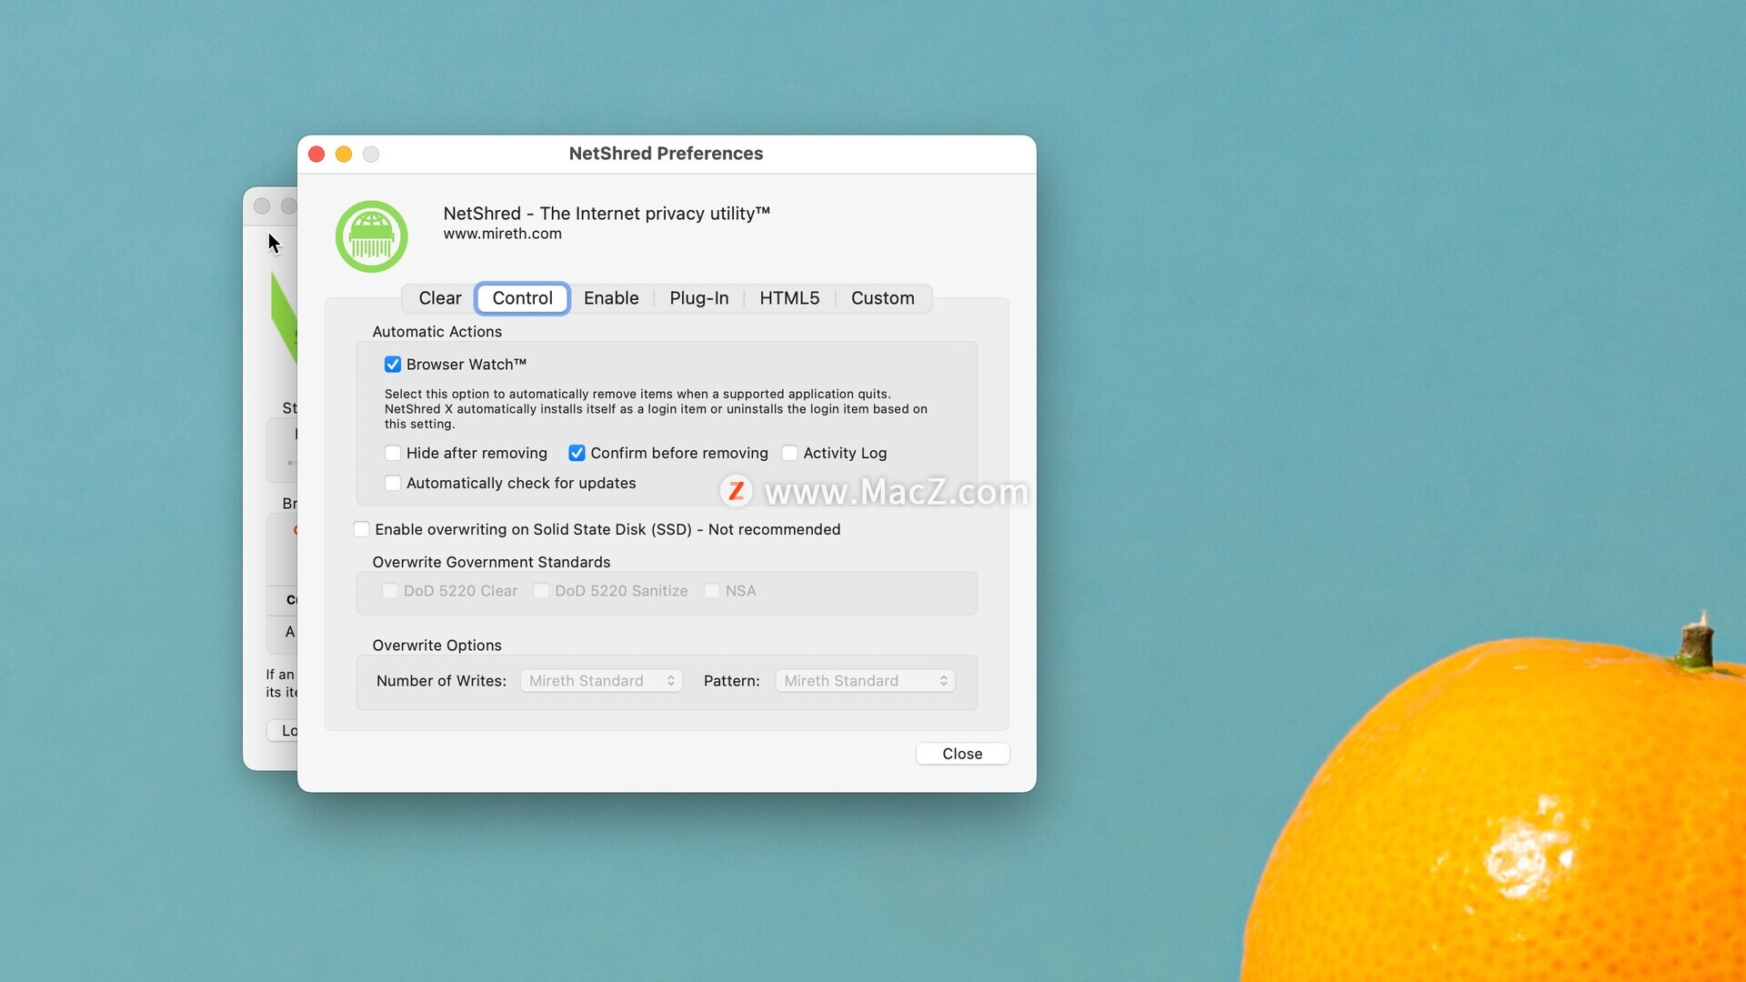Click the NetShred Internet privacy utility headline
The height and width of the screenshot is (982, 1746).
coord(607,214)
